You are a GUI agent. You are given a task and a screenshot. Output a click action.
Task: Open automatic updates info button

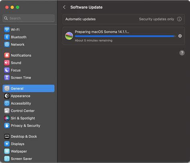[179, 19]
